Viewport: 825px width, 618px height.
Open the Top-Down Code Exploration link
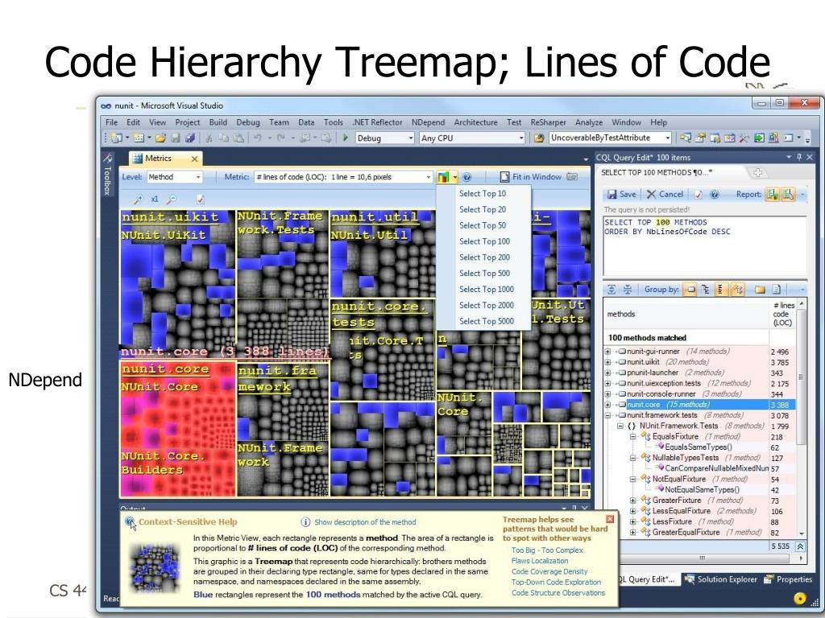pos(556,583)
